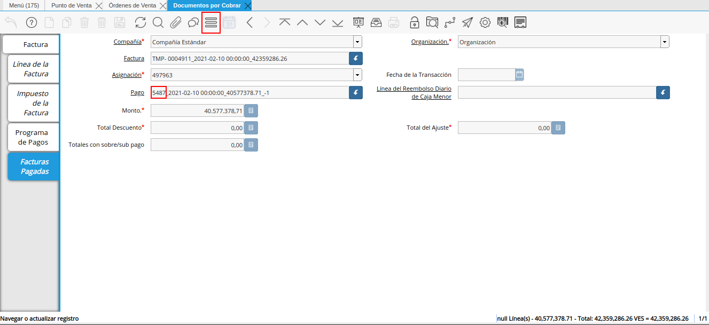Click the Pago field label link
The image size is (709, 325).
click(x=138, y=92)
